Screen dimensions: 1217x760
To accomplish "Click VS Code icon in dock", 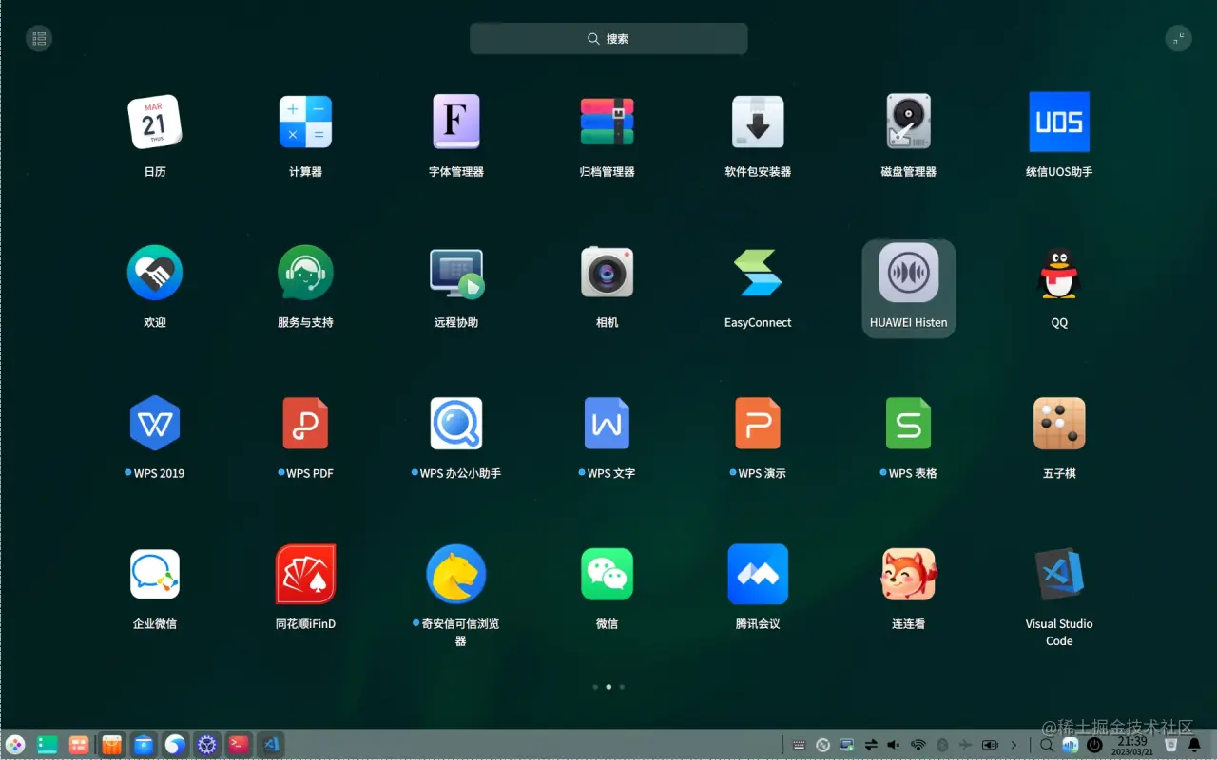I will [271, 745].
